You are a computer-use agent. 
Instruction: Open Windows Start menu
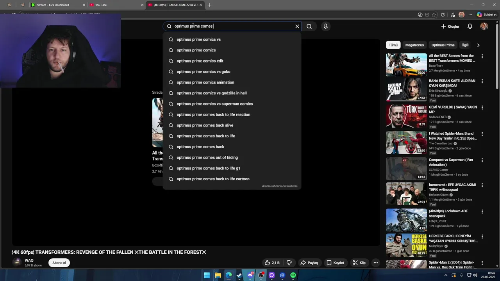[x=207, y=275]
